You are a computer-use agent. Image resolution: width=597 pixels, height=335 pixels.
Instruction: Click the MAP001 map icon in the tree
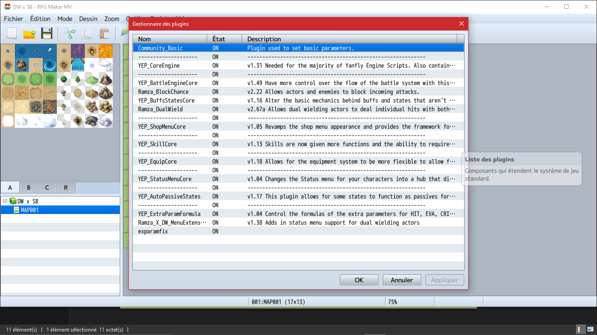(x=16, y=210)
